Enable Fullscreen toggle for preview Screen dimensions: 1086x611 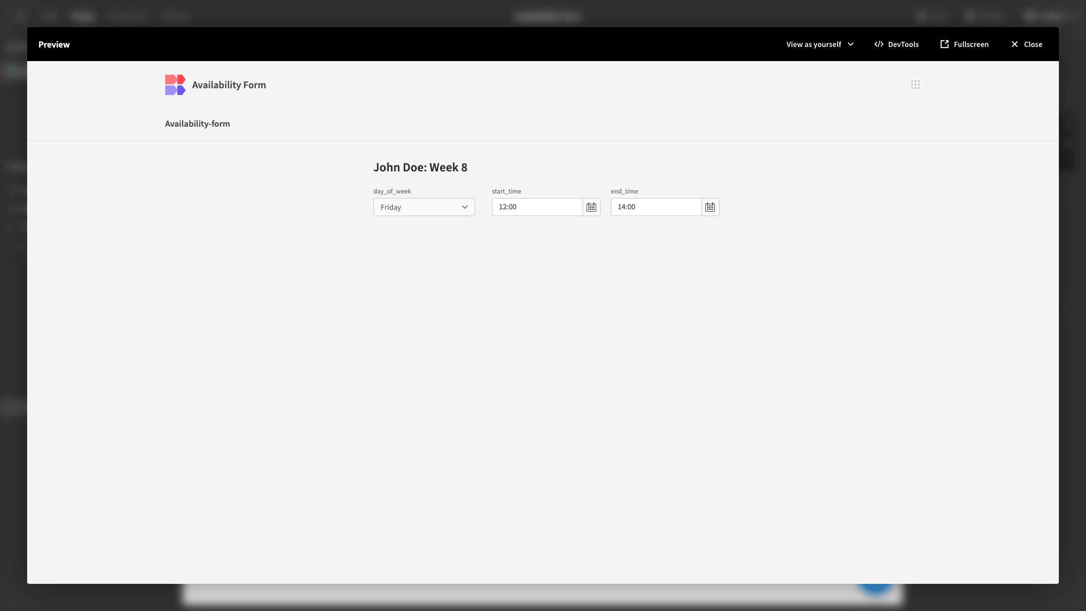964,44
